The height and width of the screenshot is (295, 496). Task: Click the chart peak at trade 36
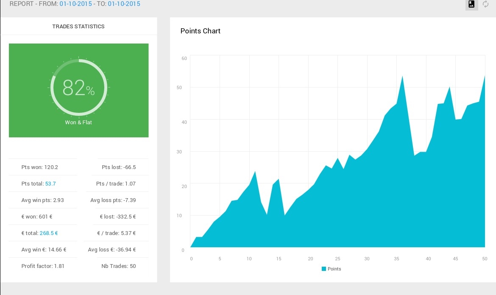(x=402, y=76)
